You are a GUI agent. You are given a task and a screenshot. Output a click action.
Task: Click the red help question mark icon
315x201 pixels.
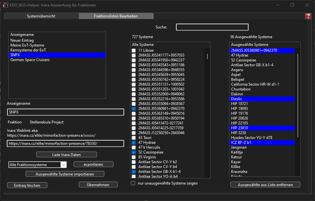click(308, 16)
